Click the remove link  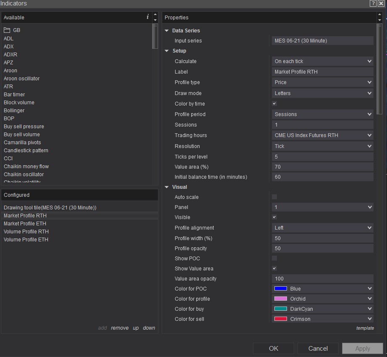[x=120, y=328]
